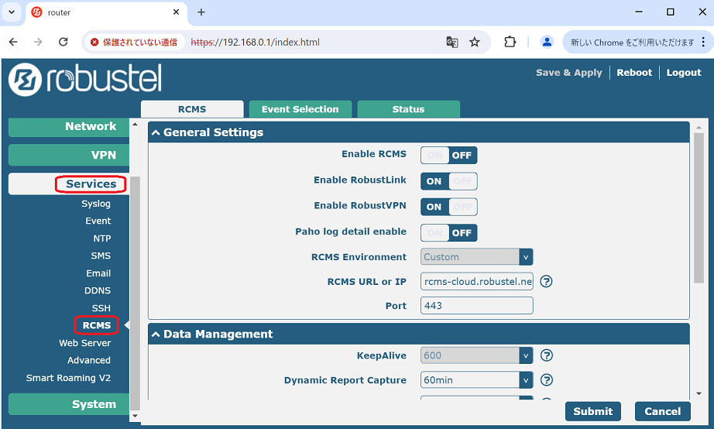Open the Chrome profile avatar
The height and width of the screenshot is (429, 714).
pos(547,42)
